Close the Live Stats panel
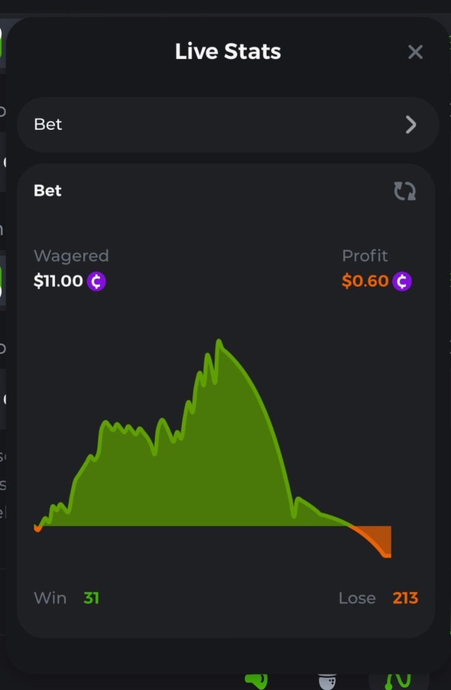451x690 pixels. (x=415, y=52)
